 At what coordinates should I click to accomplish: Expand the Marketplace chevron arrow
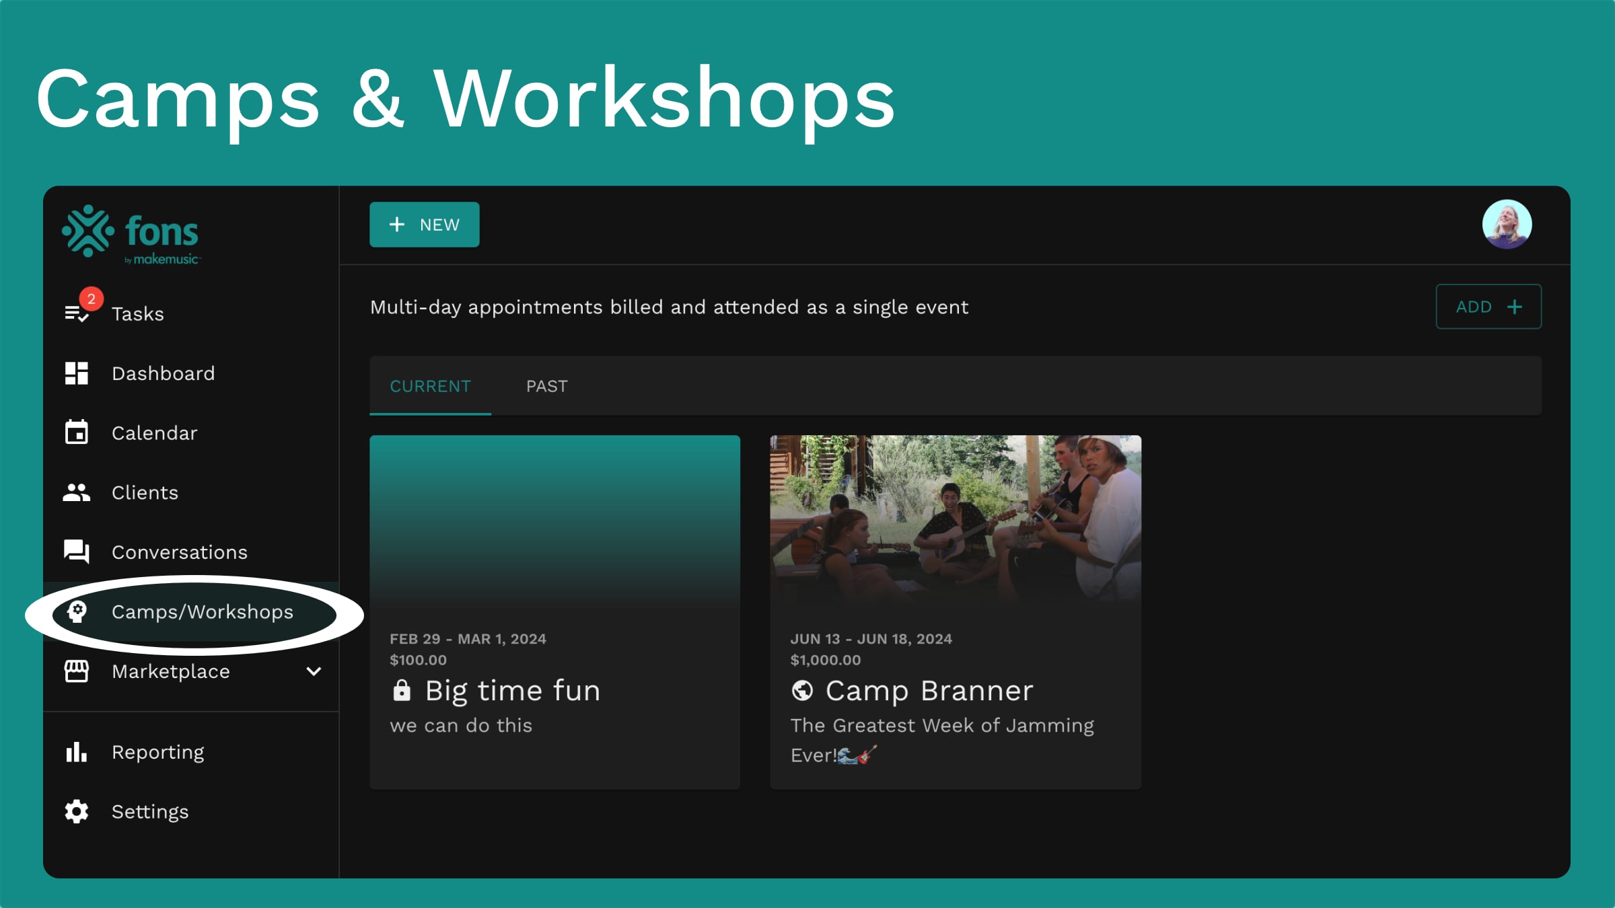pos(314,671)
